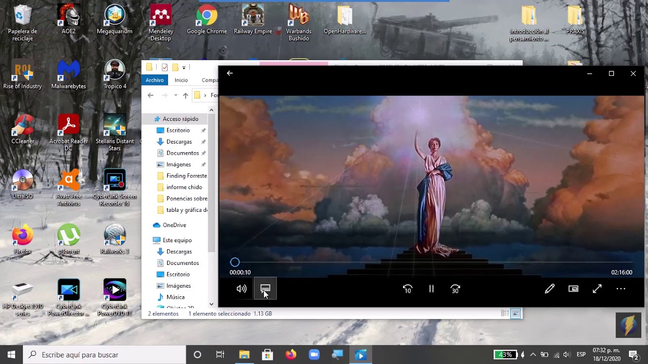Open the Archivo tab in File Explorer
648x364 pixels.
pyautogui.click(x=154, y=80)
